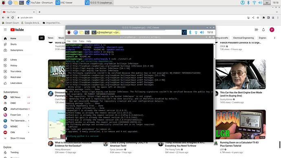Bookmark this page with star icon
281x158 pixels.
(258, 18)
